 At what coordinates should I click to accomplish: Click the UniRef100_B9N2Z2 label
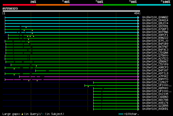point(155,38)
